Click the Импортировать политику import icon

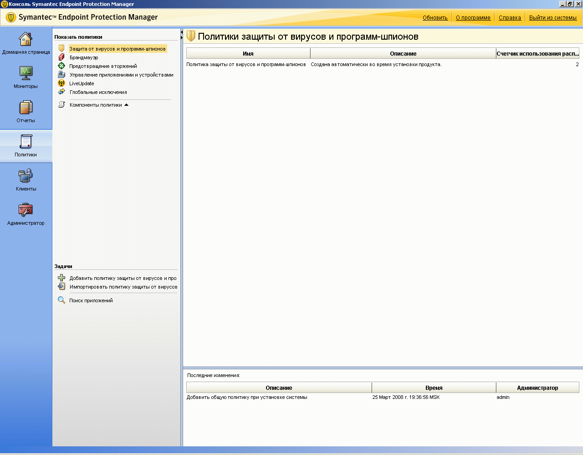pos(61,286)
